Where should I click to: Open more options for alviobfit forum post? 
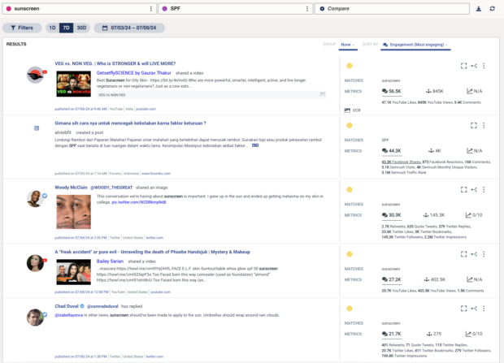coord(484,125)
